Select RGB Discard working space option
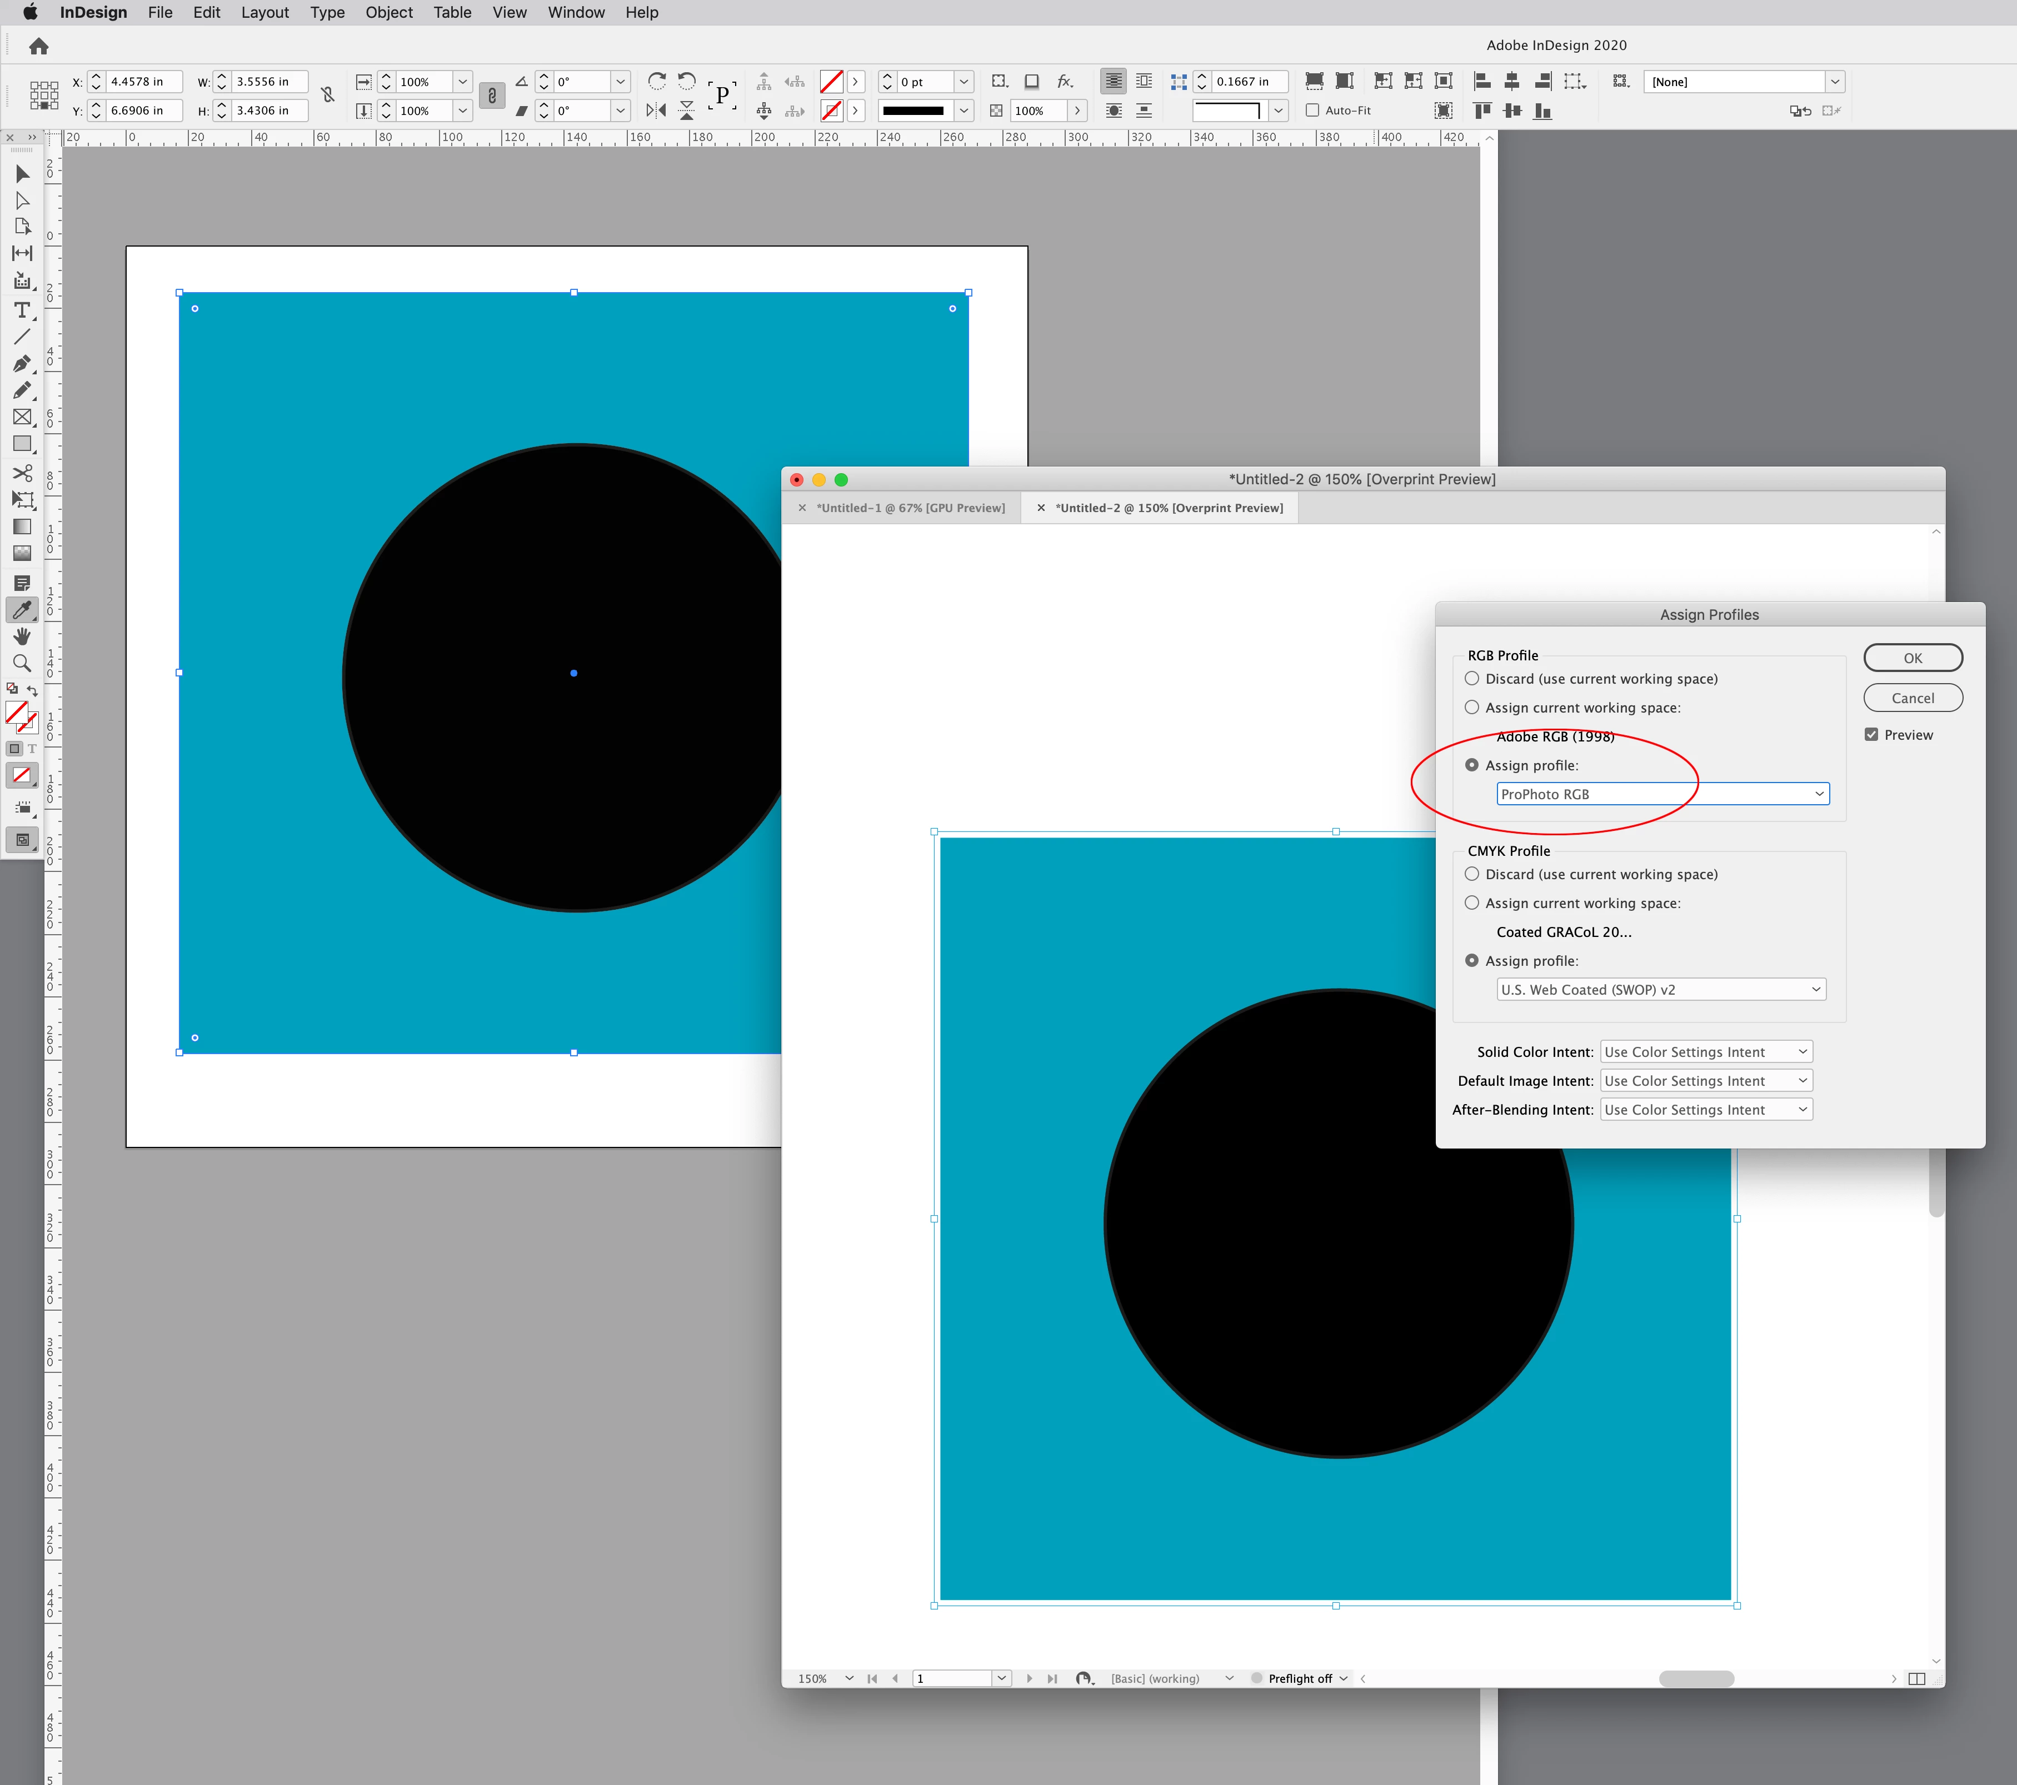 click(1472, 679)
